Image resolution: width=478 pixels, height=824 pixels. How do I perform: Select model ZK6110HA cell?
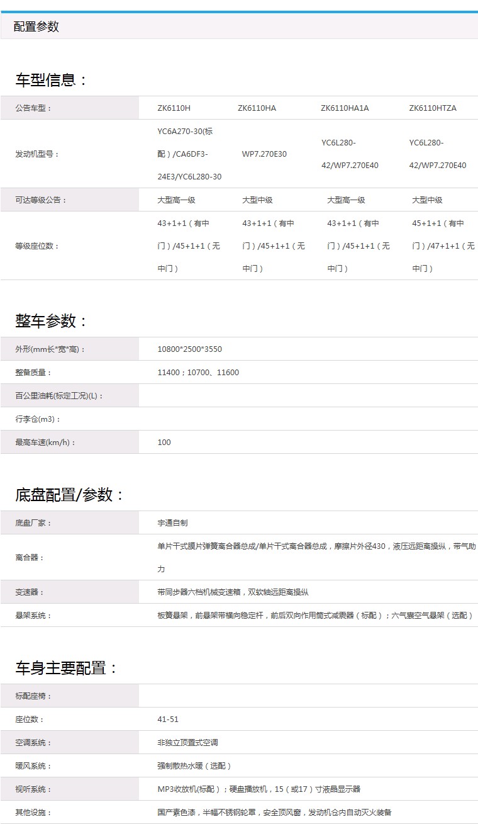[257, 108]
